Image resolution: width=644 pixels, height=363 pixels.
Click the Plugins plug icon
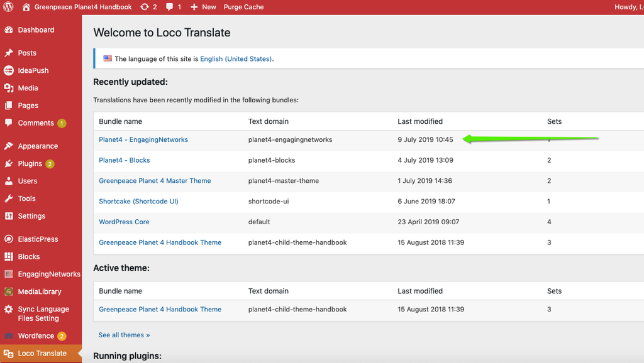9,164
